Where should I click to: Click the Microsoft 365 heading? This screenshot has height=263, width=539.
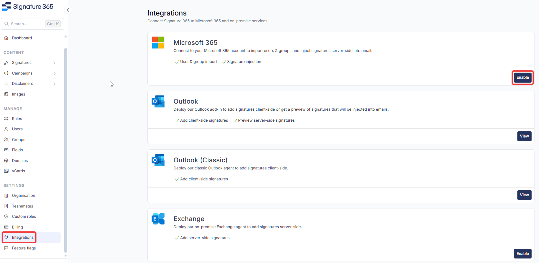pyautogui.click(x=195, y=43)
